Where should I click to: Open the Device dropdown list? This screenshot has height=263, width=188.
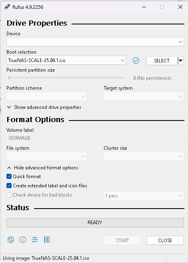(x=95, y=42)
